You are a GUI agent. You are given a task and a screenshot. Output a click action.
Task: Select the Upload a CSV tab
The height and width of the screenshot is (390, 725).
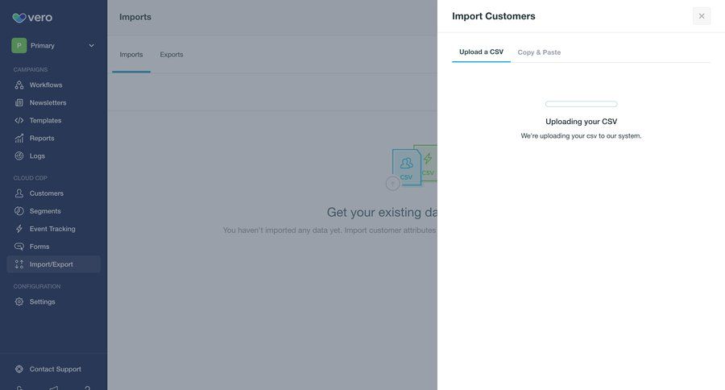click(x=481, y=52)
